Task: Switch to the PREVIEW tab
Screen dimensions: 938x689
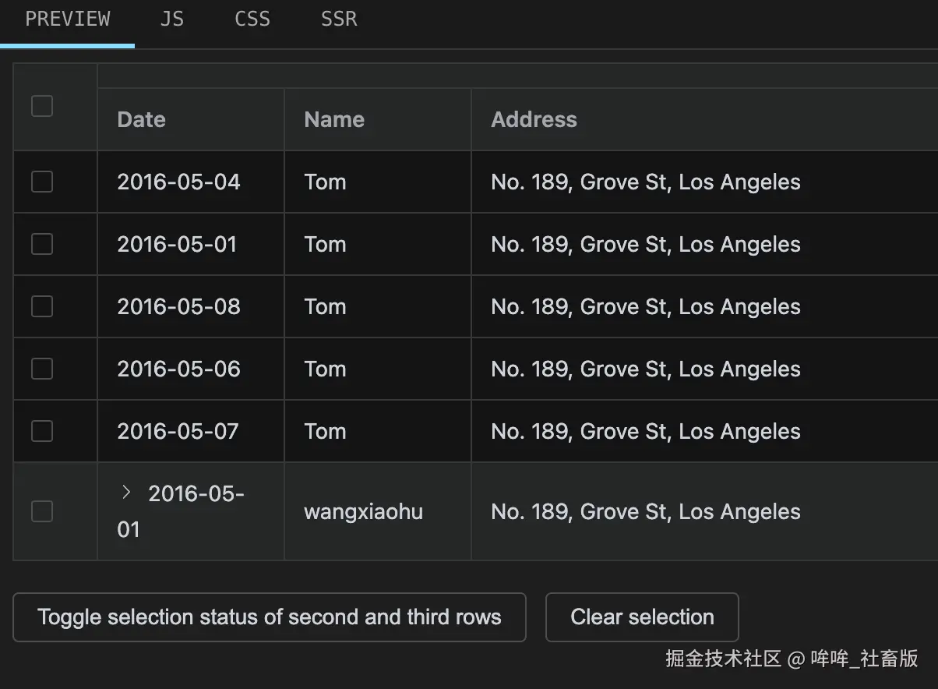Action: [x=68, y=19]
